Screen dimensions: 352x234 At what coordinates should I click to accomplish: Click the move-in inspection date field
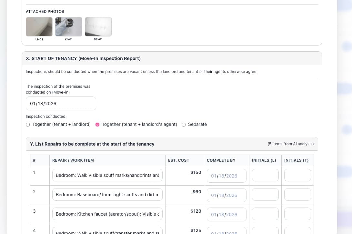pyautogui.click(x=61, y=104)
